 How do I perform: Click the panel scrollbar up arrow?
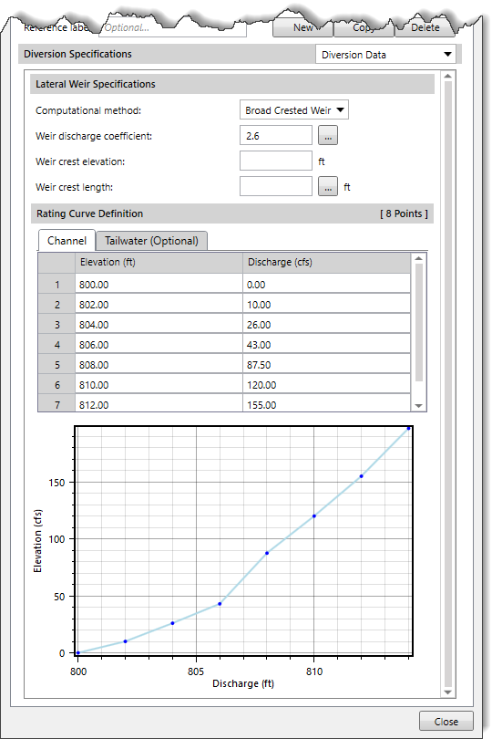tap(447, 76)
